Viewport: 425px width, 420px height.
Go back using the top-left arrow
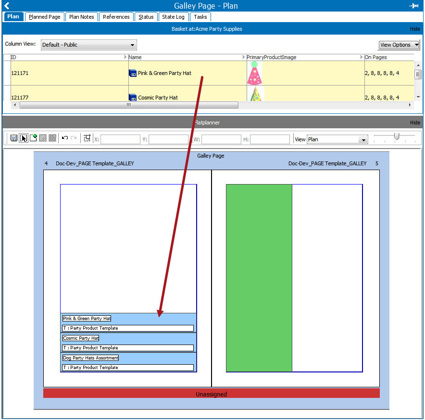(x=7, y=6)
